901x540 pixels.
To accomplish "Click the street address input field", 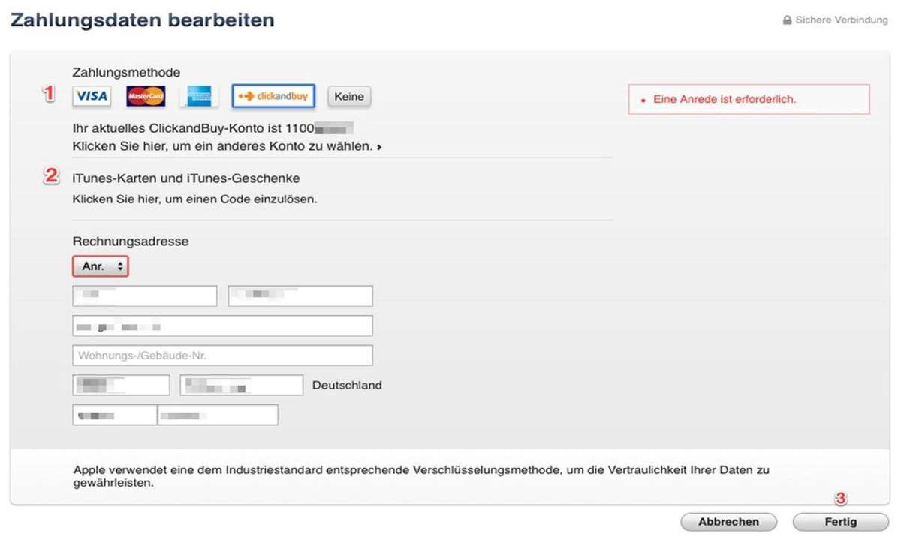I will [222, 325].
